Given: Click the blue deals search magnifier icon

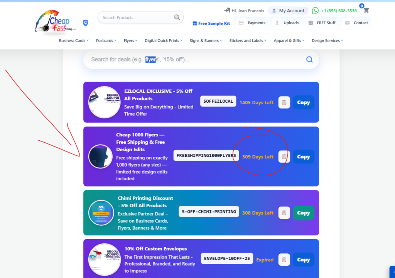Looking at the screenshot, I should coord(309,59).
